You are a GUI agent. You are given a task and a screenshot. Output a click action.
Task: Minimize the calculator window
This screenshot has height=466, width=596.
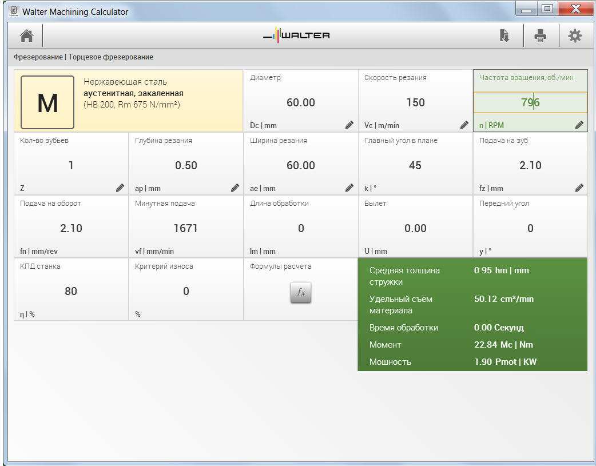[526, 9]
